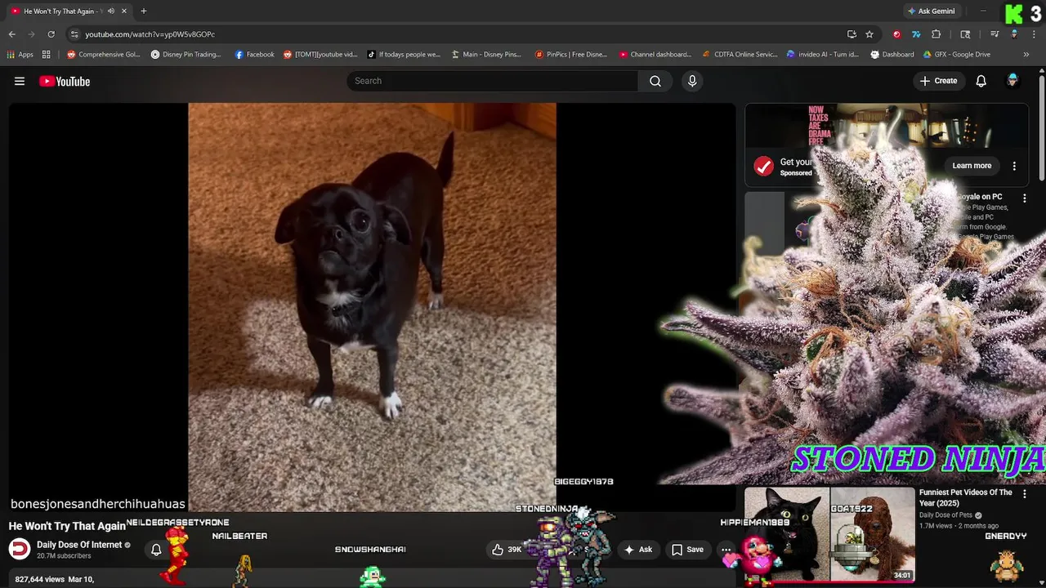Open Ask about this video
The image size is (1046, 588).
638,550
